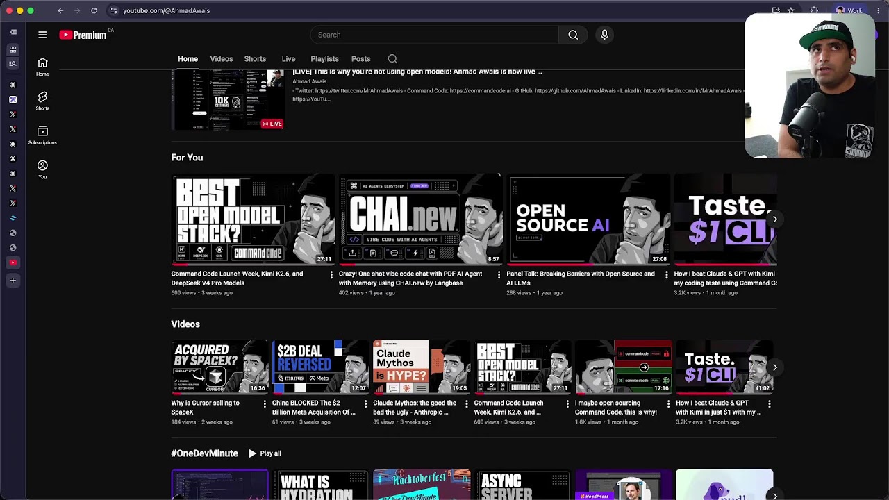Collapse the vertical tab strip

(13, 32)
